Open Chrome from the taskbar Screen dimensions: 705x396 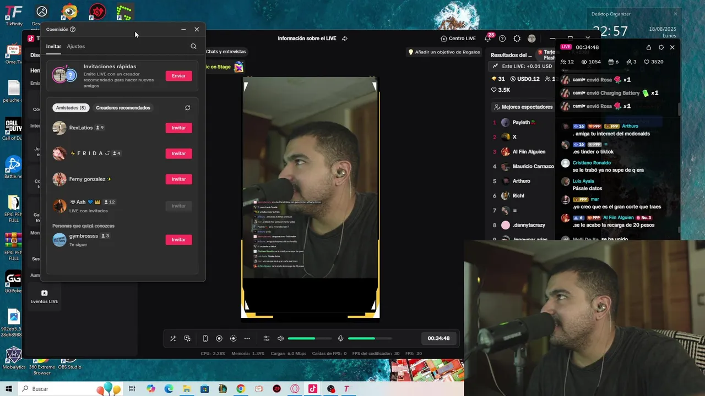point(241,389)
